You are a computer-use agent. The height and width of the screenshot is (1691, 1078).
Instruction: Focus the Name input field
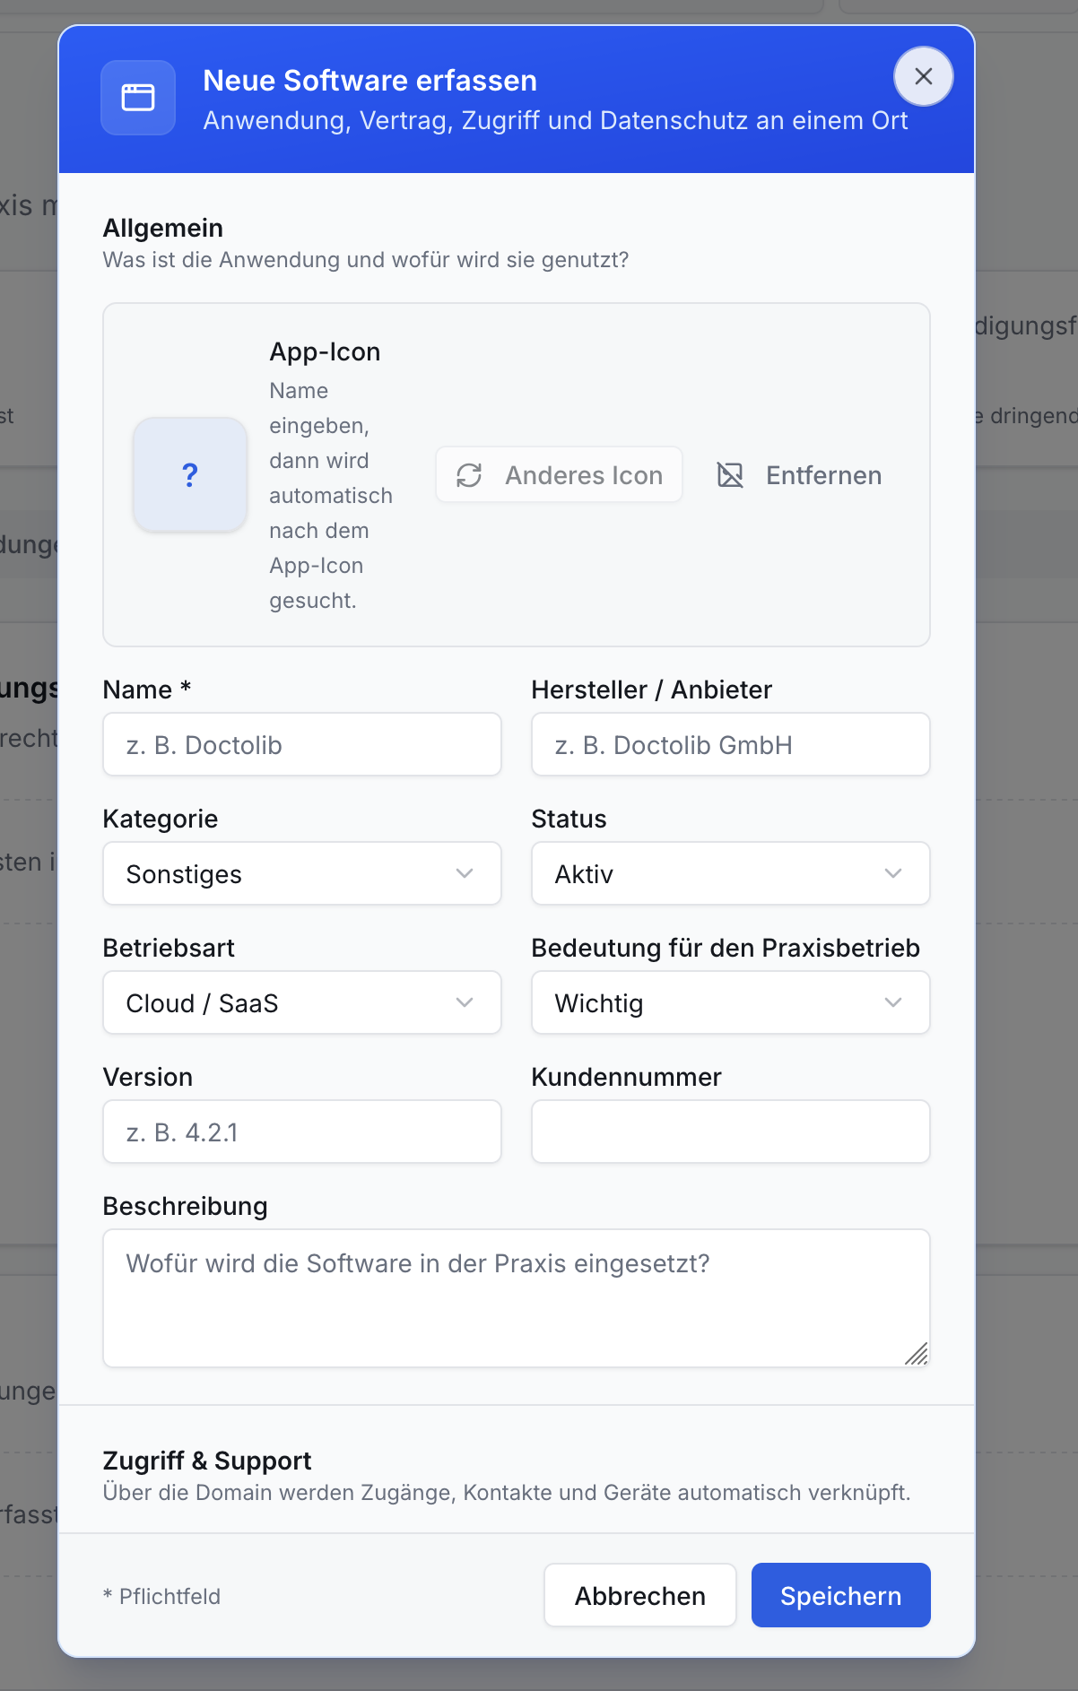coord(302,744)
